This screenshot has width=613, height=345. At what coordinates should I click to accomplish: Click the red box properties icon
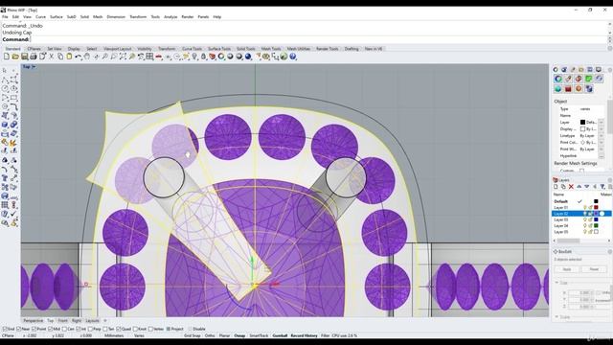pos(568,89)
